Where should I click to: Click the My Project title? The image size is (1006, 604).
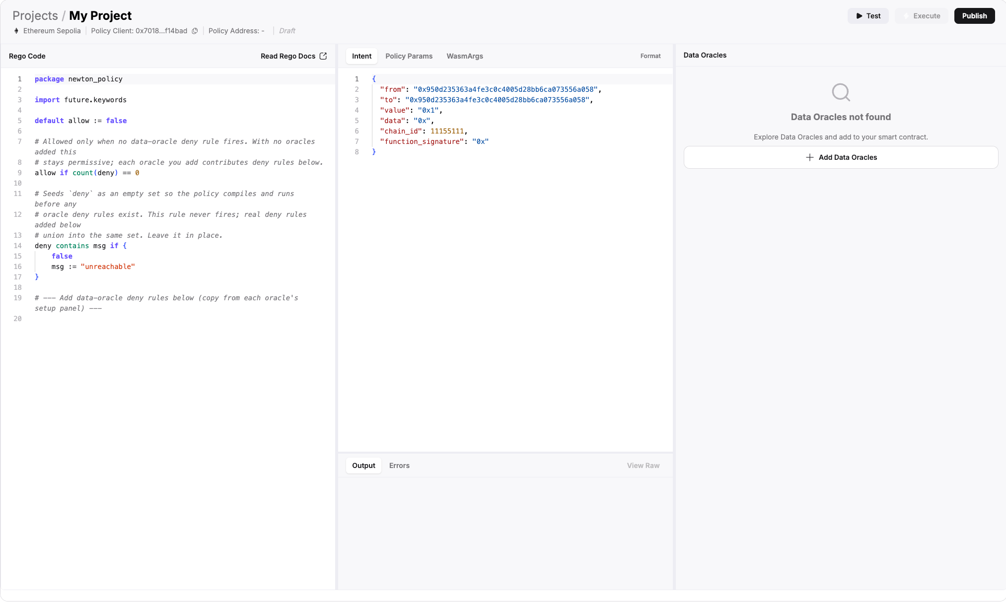(100, 16)
